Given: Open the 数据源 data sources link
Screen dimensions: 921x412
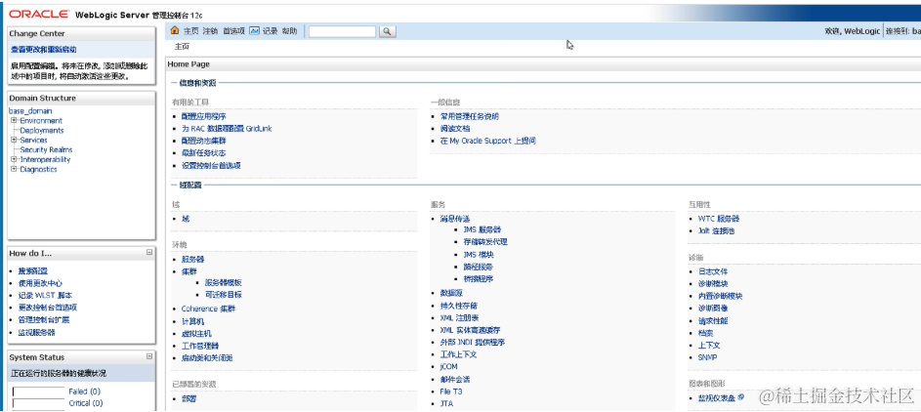Looking at the screenshot, I should point(451,293).
